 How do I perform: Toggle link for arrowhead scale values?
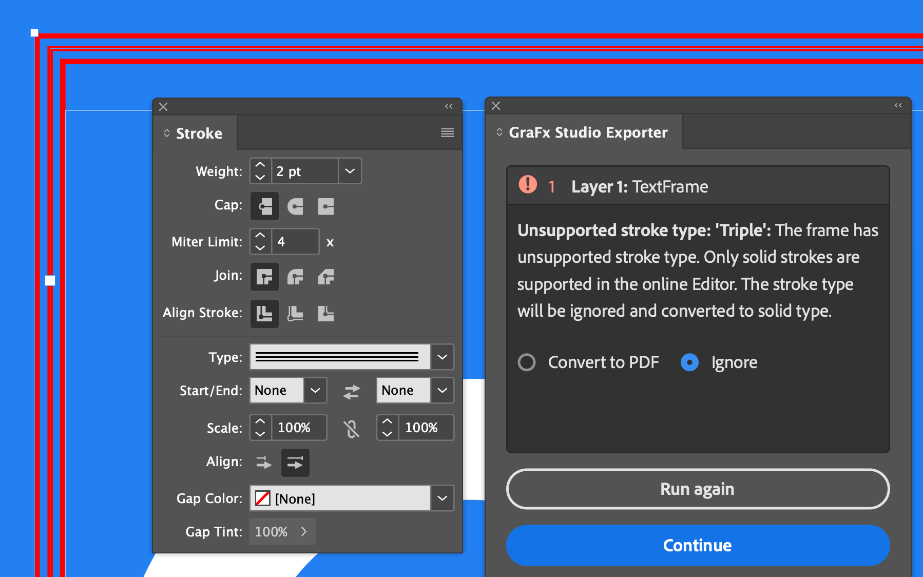click(x=352, y=429)
